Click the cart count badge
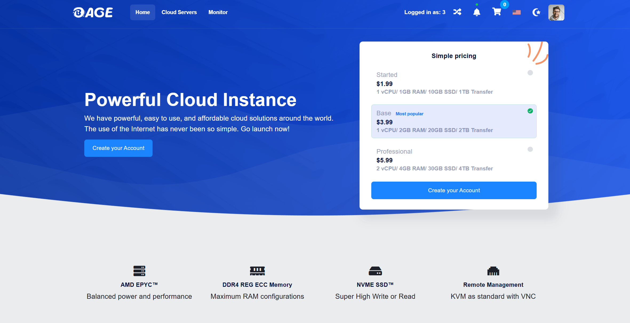630x323 pixels. [x=504, y=5]
